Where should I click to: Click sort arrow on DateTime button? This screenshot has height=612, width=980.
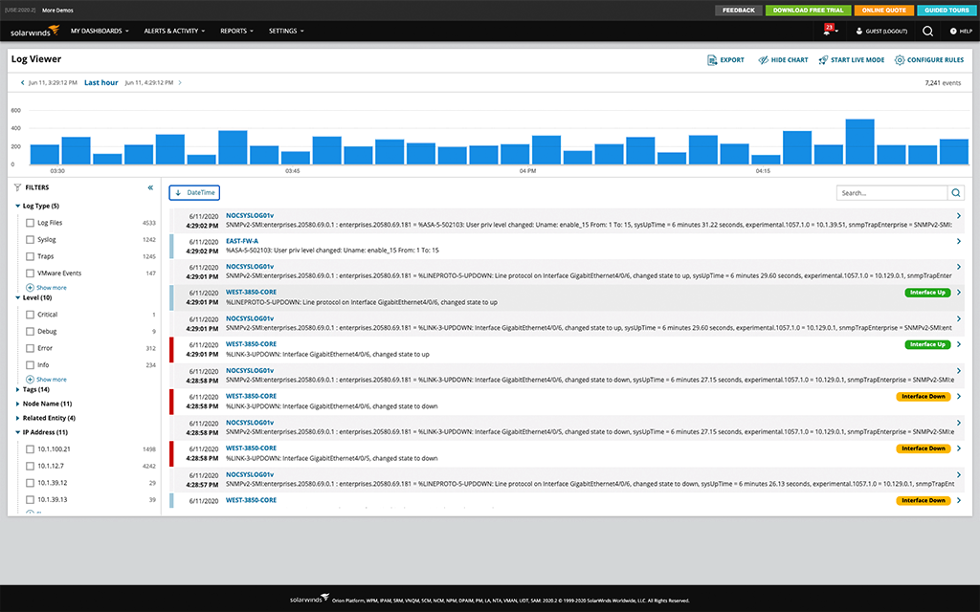[178, 193]
